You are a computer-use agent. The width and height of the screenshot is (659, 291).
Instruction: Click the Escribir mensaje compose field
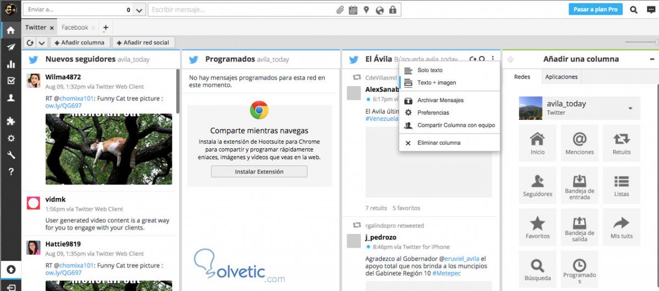click(242, 10)
